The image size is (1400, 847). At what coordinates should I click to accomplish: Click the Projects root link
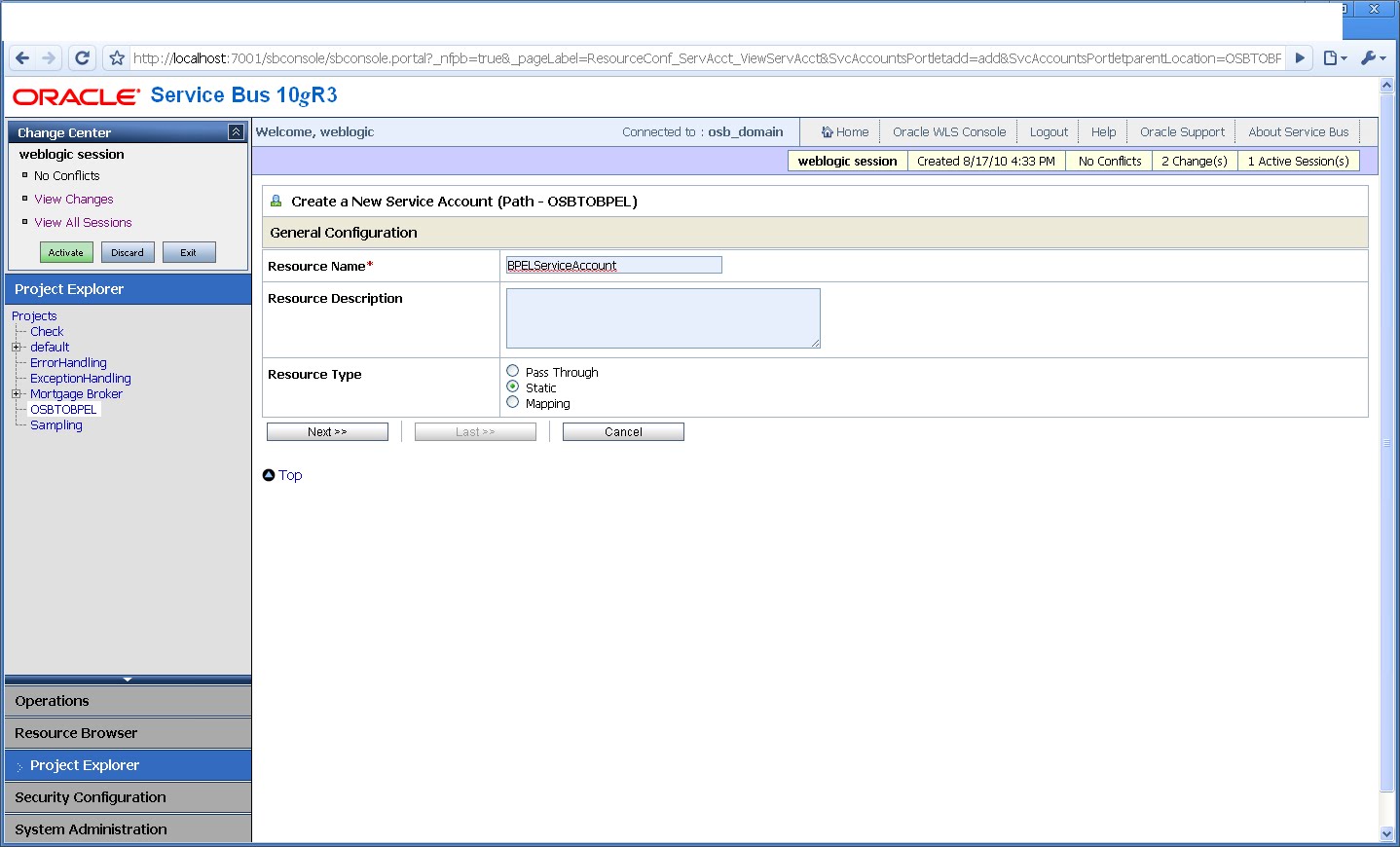click(34, 316)
